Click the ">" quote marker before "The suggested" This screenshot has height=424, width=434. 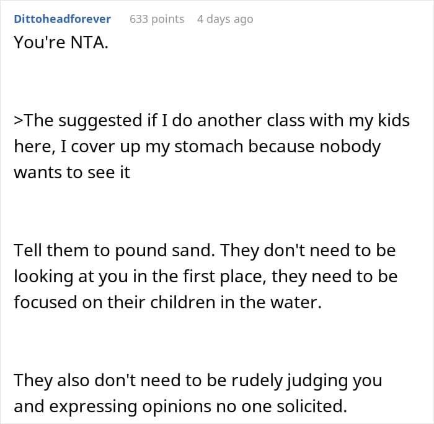click(x=18, y=120)
